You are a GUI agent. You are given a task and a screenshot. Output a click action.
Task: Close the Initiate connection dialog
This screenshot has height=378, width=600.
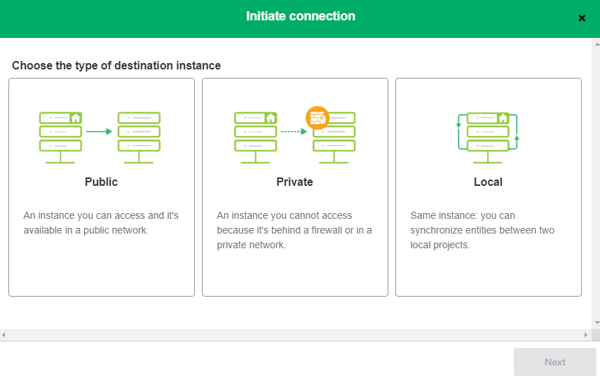click(x=582, y=18)
